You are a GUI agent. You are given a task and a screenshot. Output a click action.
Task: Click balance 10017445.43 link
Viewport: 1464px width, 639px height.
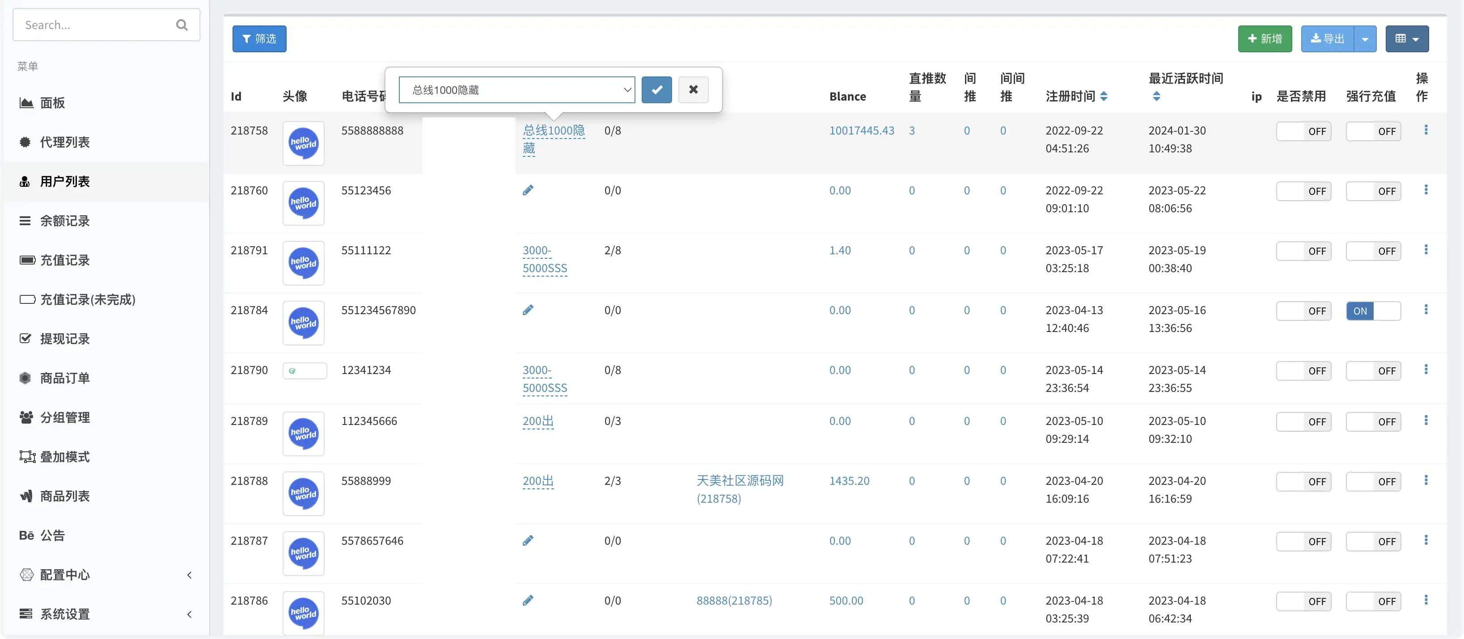pyautogui.click(x=862, y=130)
